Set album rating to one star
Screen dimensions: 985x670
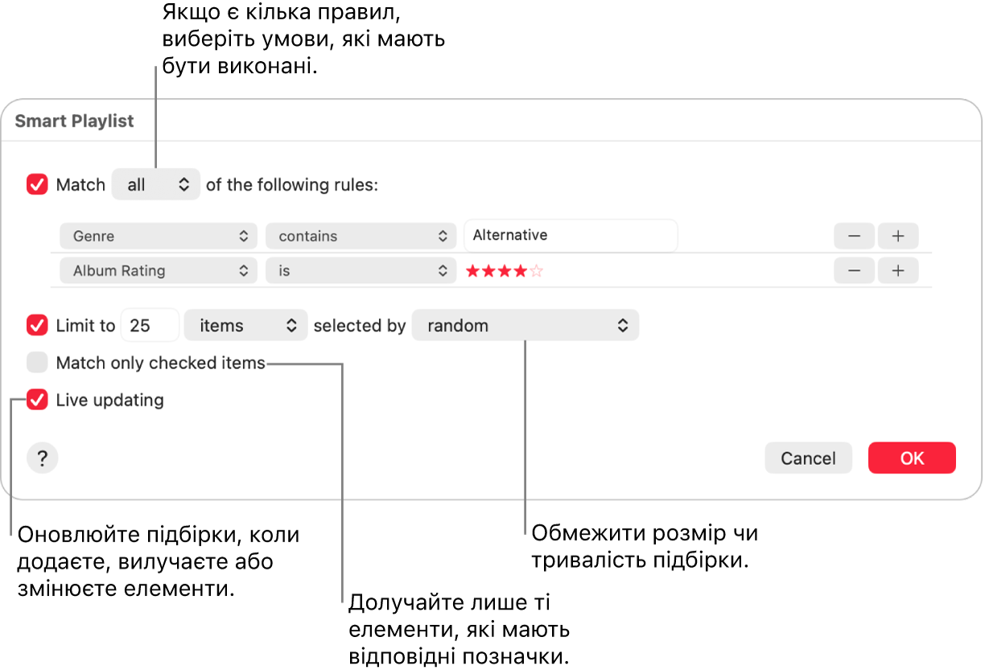pyautogui.click(x=472, y=271)
